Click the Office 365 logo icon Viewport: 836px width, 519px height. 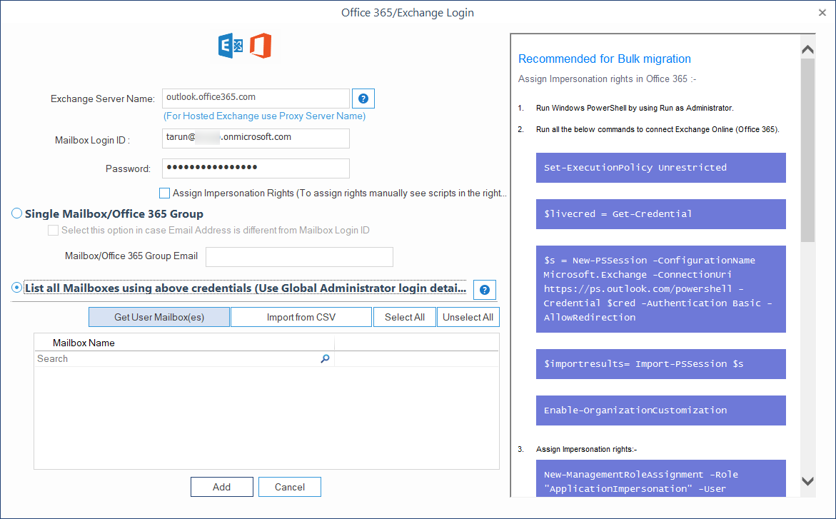tap(261, 46)
